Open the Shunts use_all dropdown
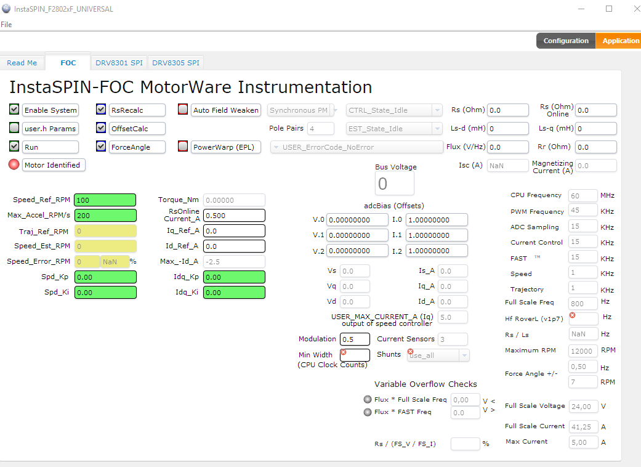 (438, 355)
